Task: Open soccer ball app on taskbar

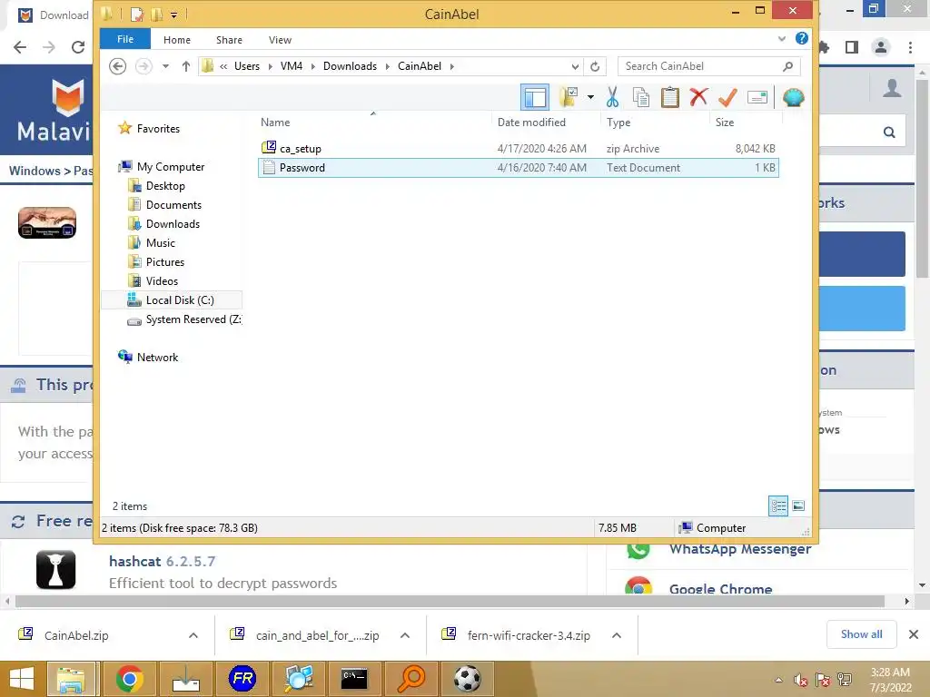Action: (x=468, y=679)
